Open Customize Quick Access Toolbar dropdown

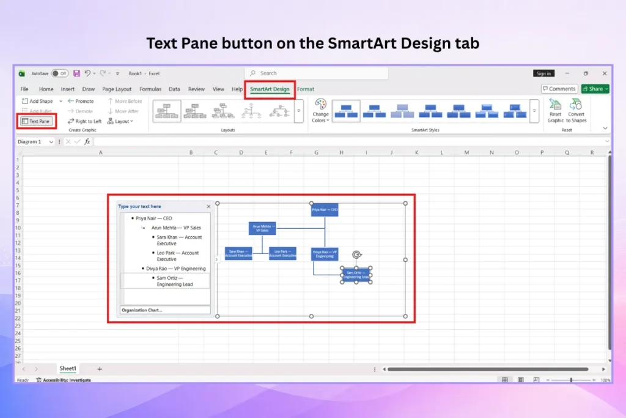pyautogui.click(x=117, y=73)
